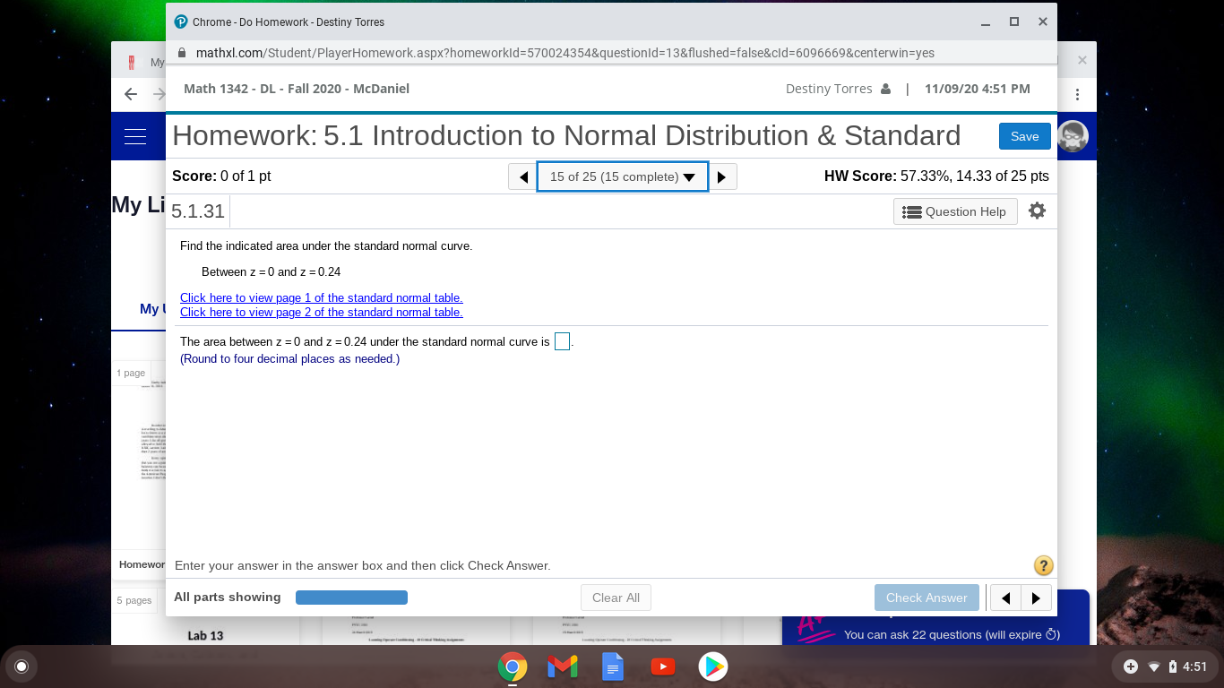Open Google Docs from the shelf
Image resolution: width=1224 pixels, height=688 pixels.
pyautogui.click(x=613, y=666)
